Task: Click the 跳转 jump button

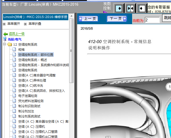Action: (167, 18)
